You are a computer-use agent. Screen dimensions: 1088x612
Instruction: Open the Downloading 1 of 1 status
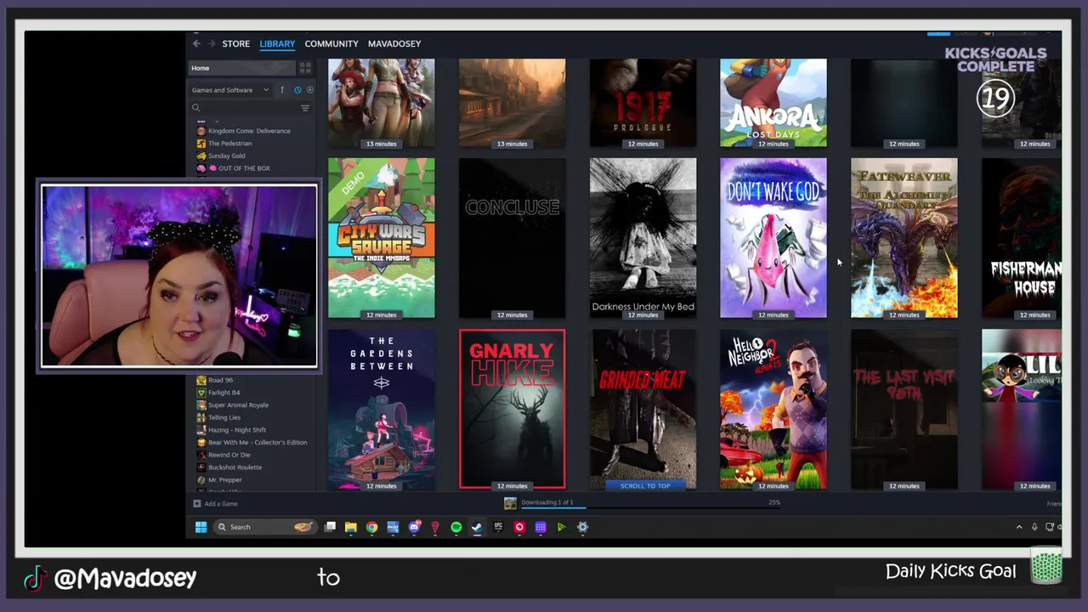(x=547, y=502)
